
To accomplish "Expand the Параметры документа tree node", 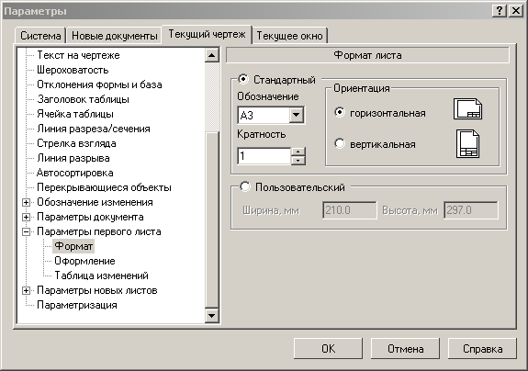I will click(26, 217).
